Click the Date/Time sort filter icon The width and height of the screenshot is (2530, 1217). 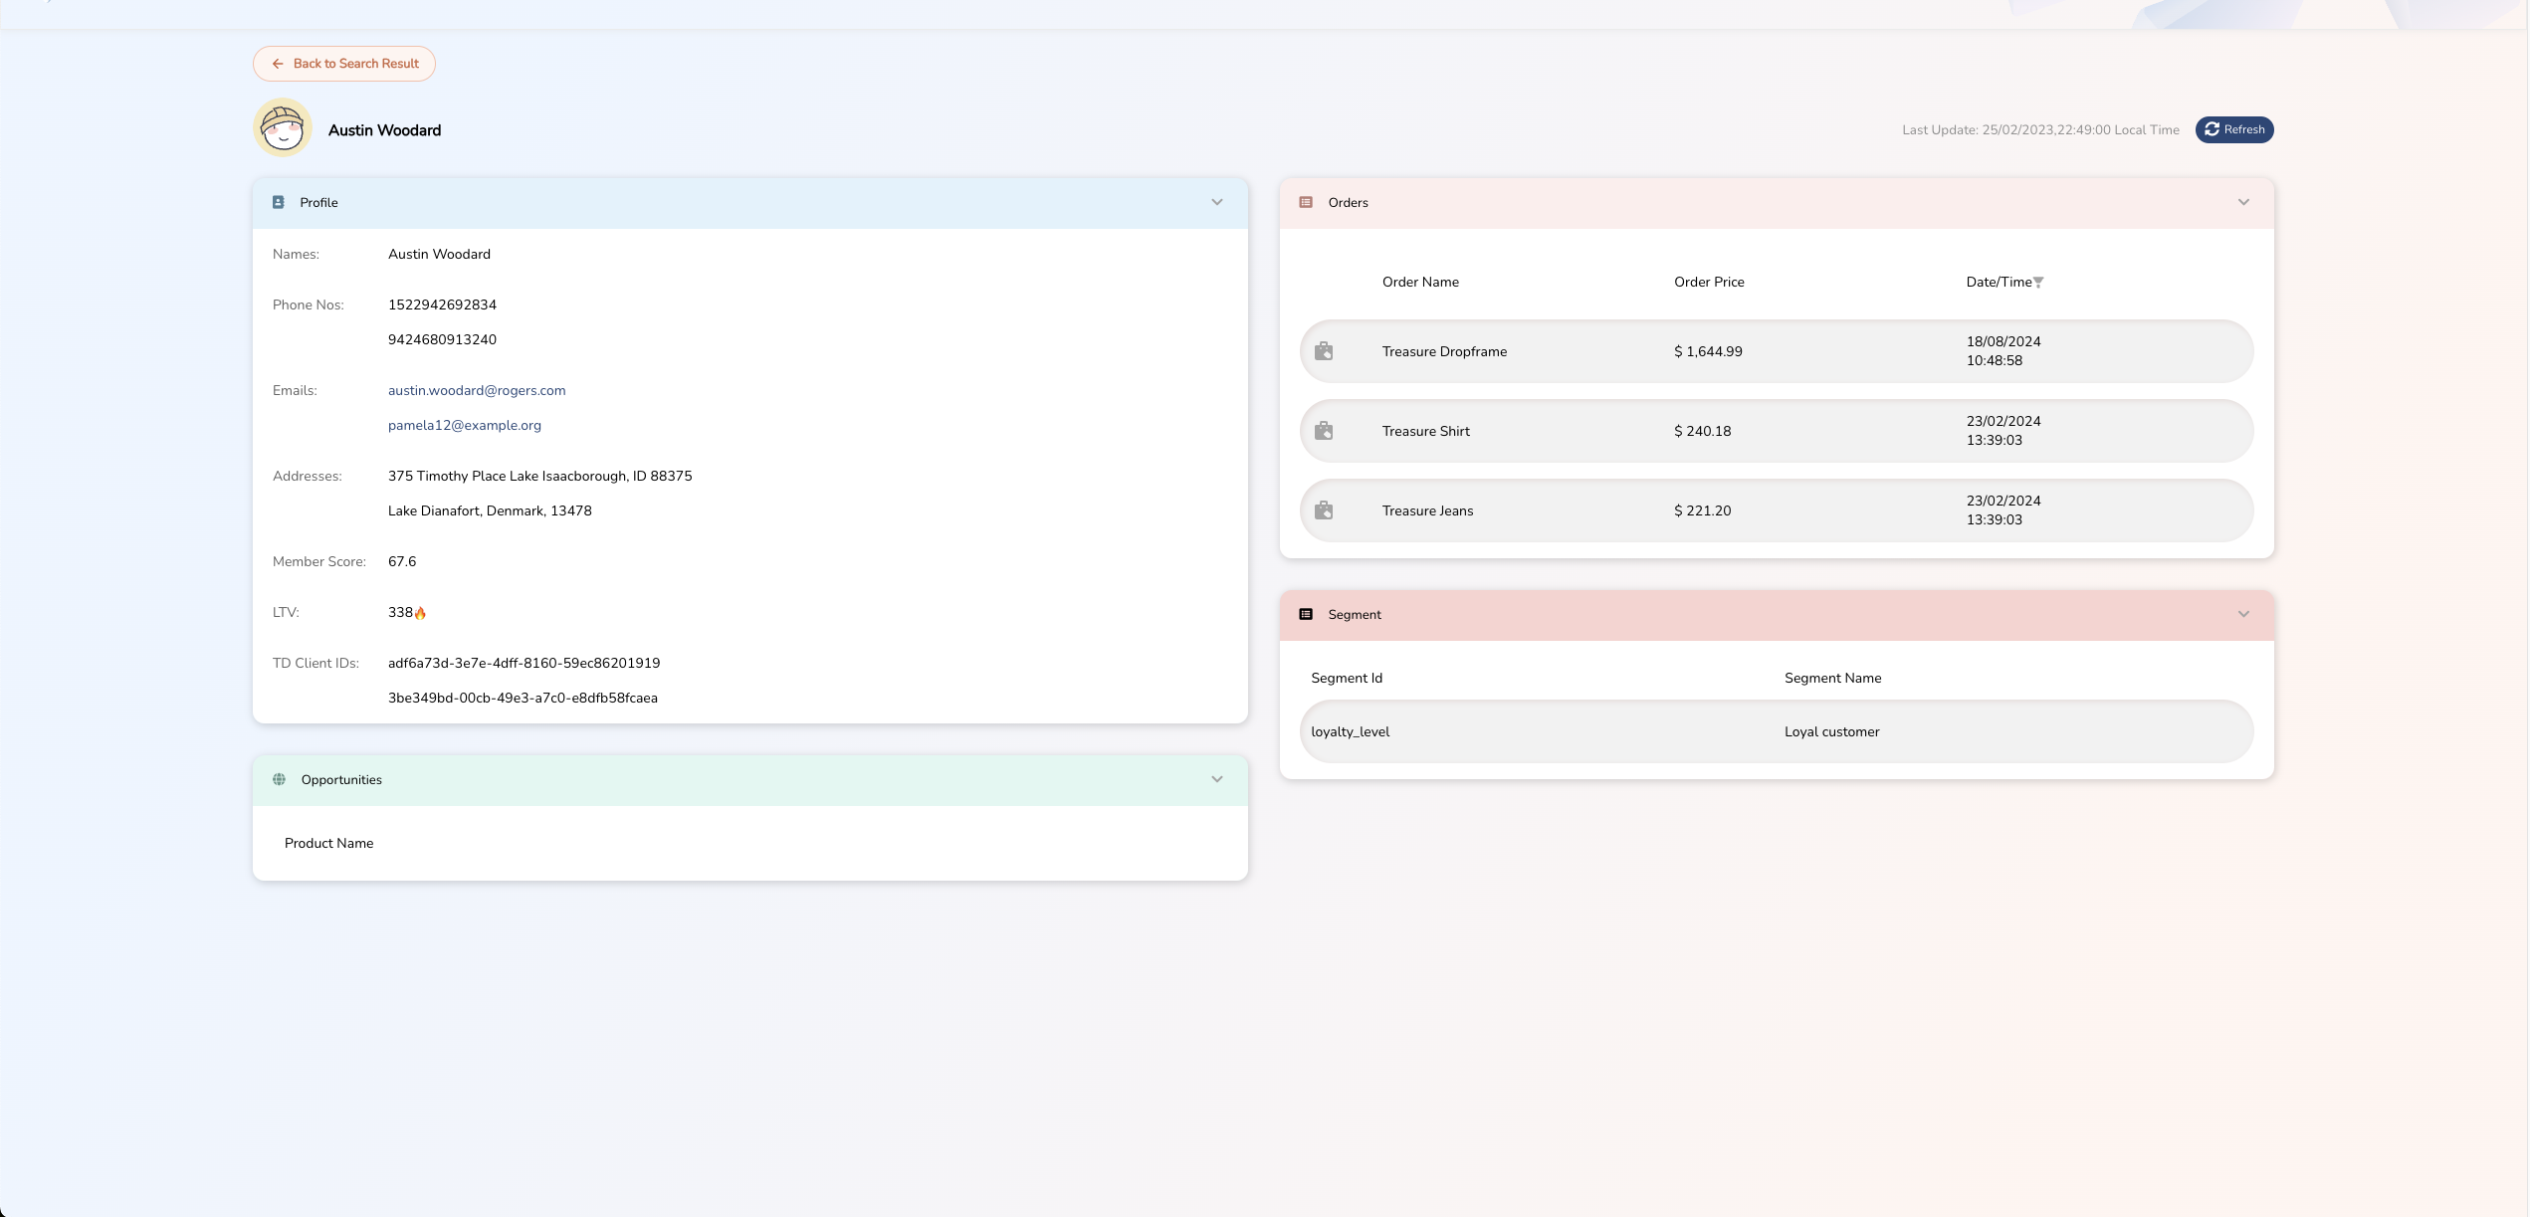tap(2038, 283)
